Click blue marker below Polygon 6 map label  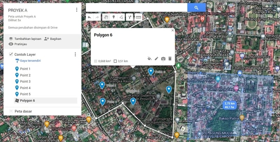[x=133, y=102]
